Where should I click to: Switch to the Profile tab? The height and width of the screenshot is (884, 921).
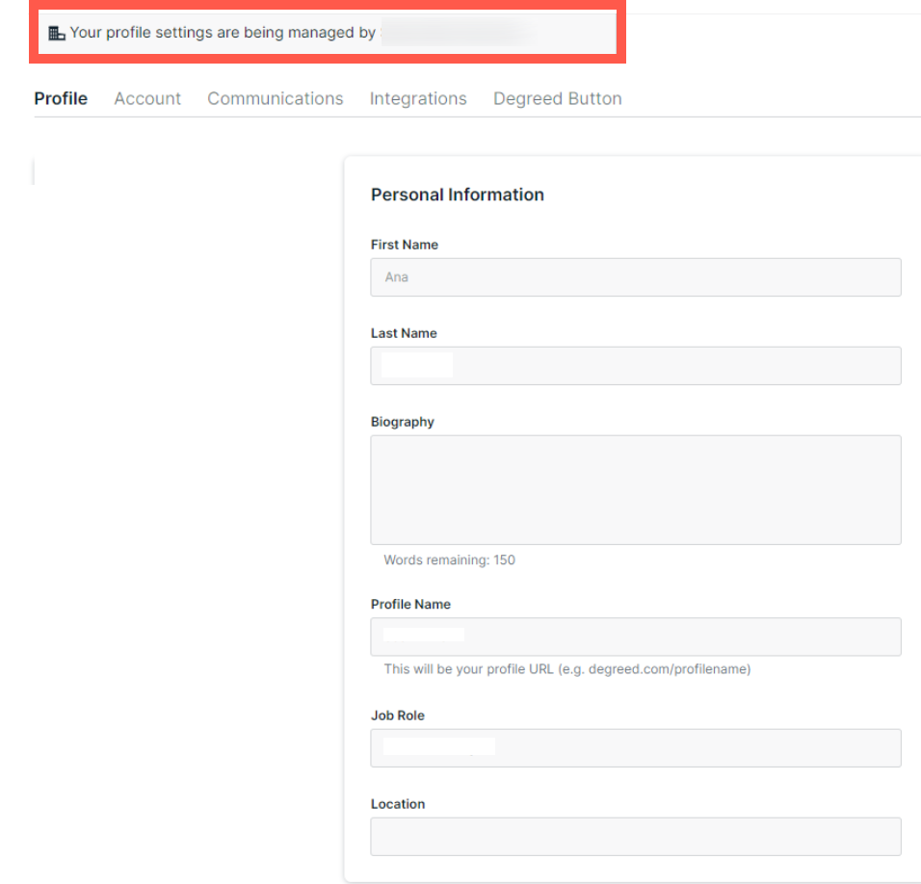click(x=61, y=98)
